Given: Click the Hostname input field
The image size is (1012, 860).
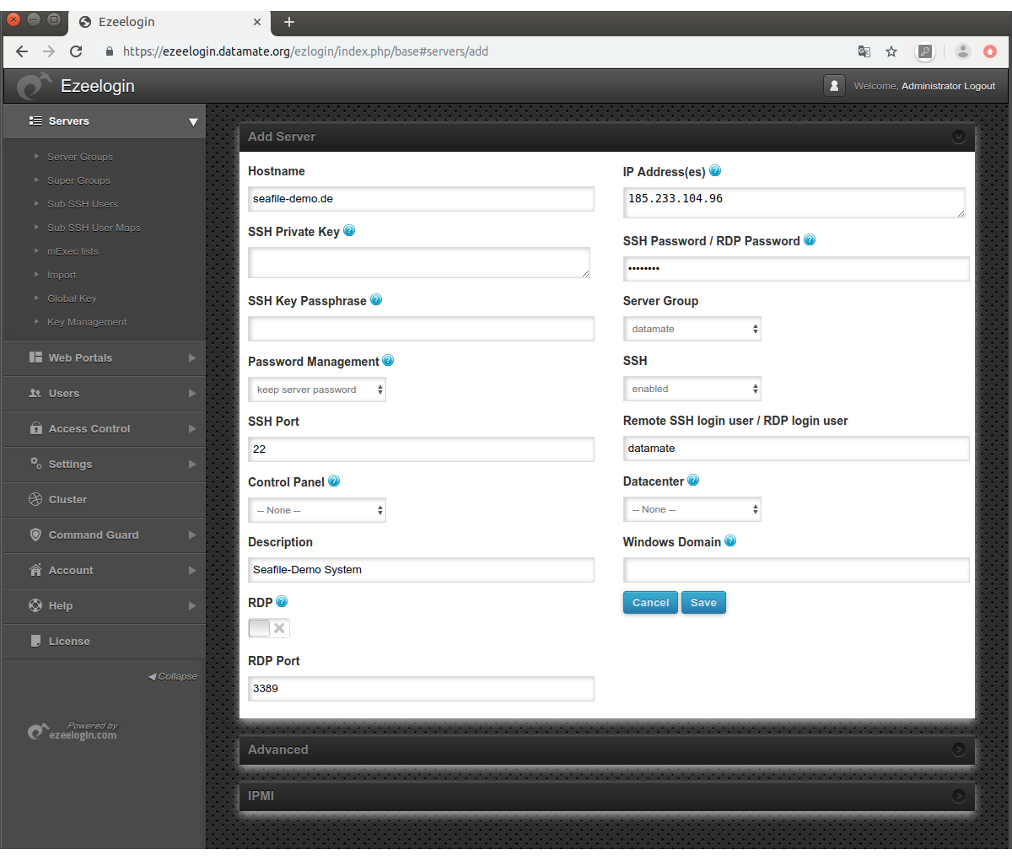Looking at the screenshot, I should tap(421, 199).
